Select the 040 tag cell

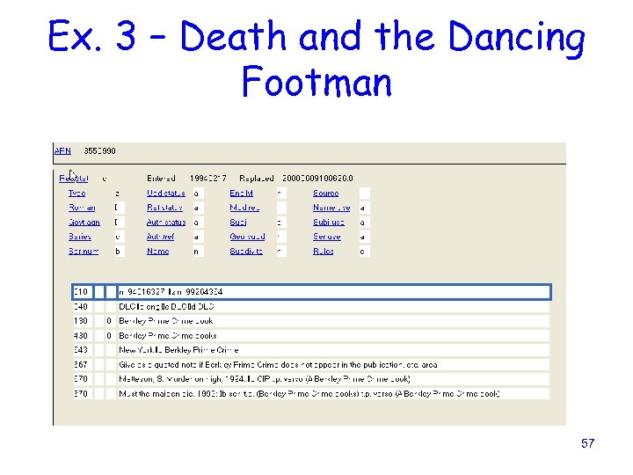coord(83,307)
